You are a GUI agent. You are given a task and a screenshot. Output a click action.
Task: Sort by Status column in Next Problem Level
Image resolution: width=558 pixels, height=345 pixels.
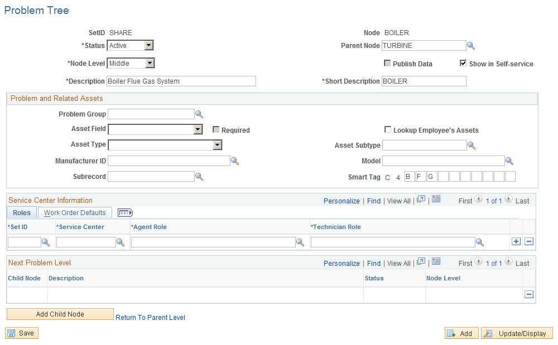pos(374,278)
